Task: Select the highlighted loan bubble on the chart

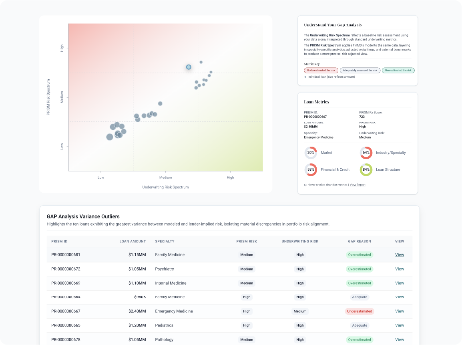Action: [x=188, y=67]
